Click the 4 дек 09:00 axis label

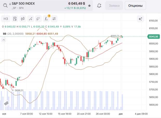141,114
